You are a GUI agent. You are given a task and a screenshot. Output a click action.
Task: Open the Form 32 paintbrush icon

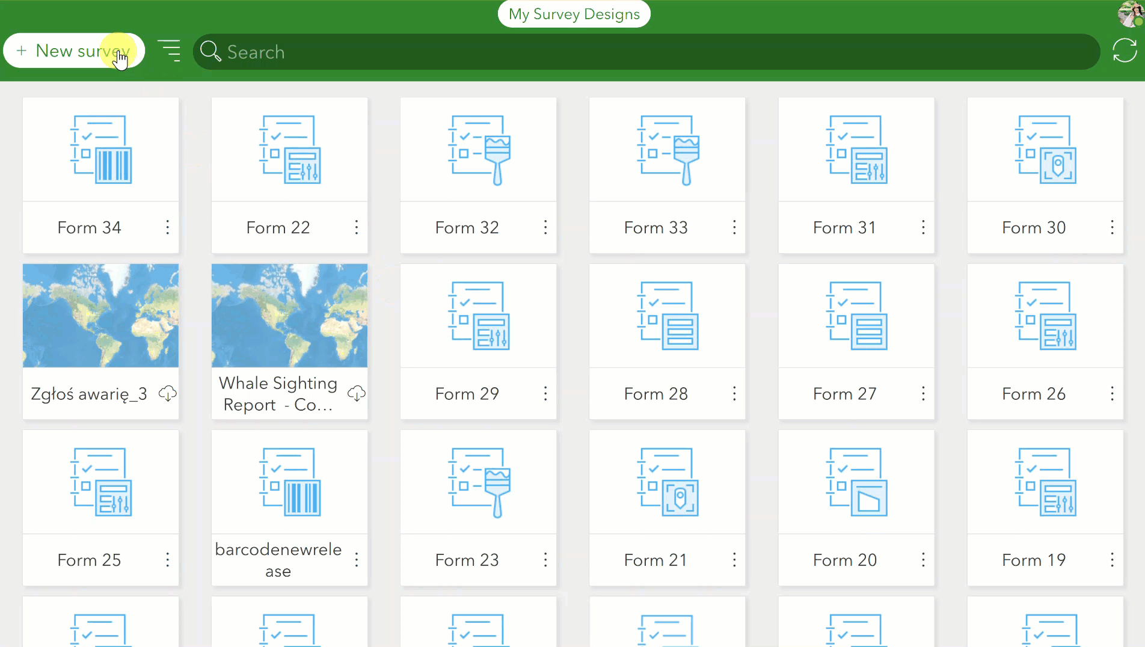(x=479, y=150)
